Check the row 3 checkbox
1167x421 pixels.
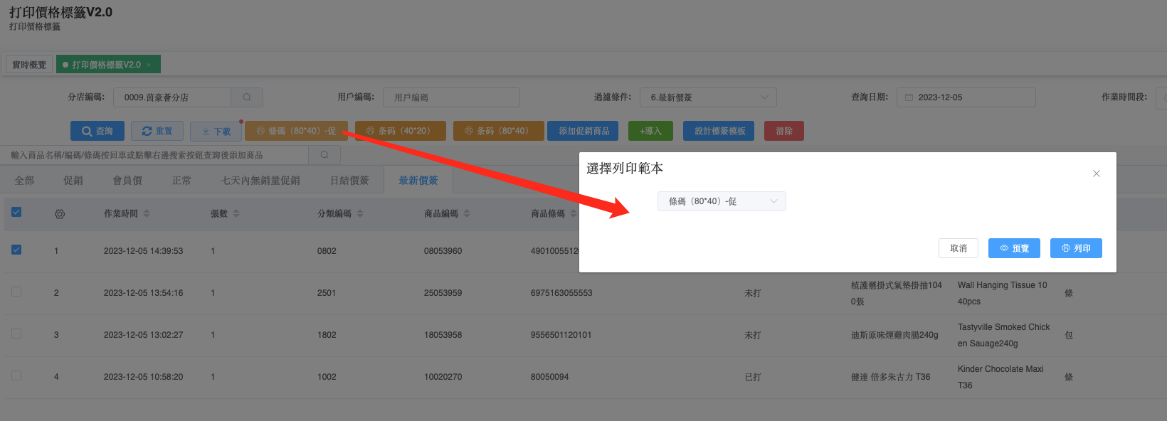click(x=16, y=334)
